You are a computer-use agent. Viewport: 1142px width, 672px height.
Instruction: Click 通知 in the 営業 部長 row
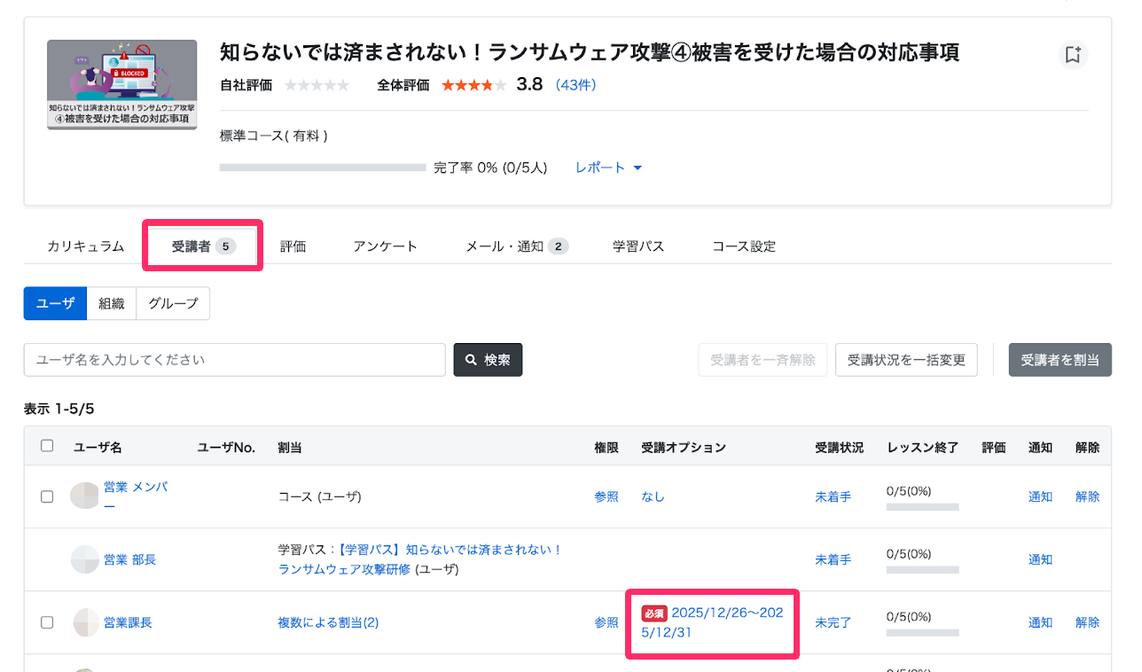pyautogui.click(x=1040, y=559)
